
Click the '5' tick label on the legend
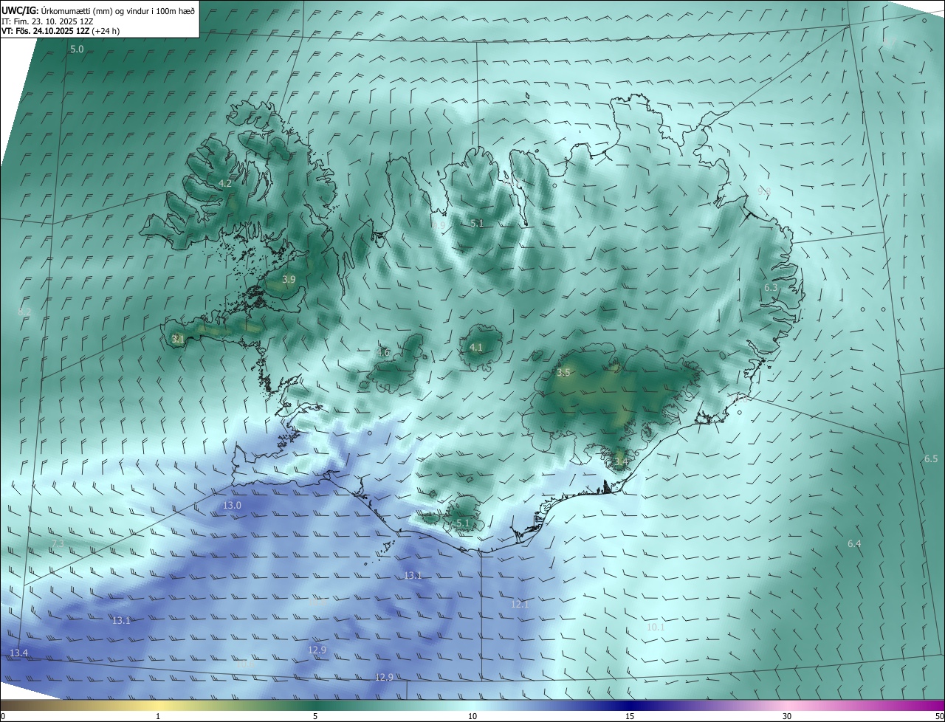tap(315, 716)
